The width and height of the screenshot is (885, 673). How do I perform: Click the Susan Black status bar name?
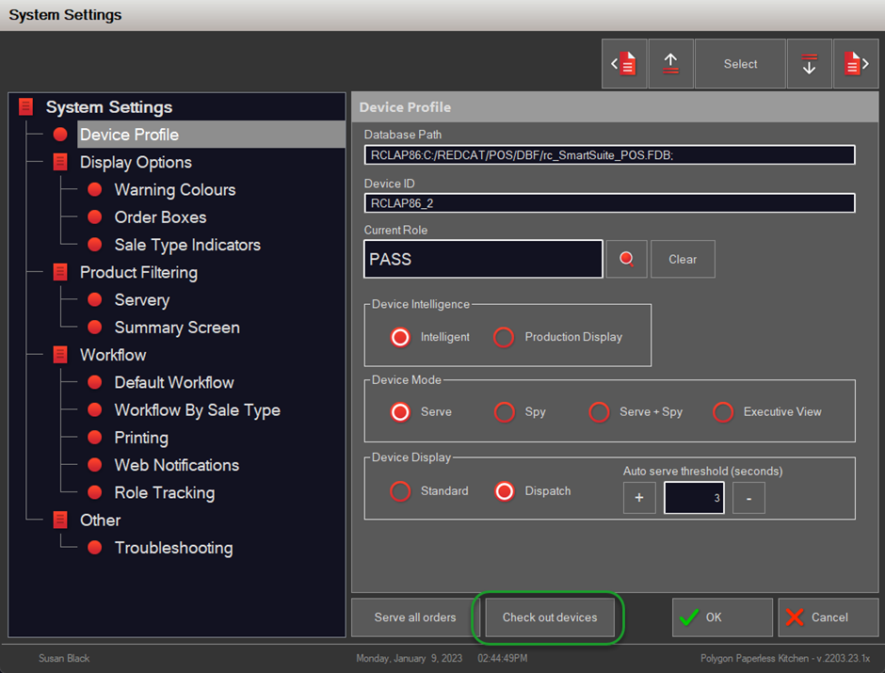pyautogui.click(x=64, y=658)
